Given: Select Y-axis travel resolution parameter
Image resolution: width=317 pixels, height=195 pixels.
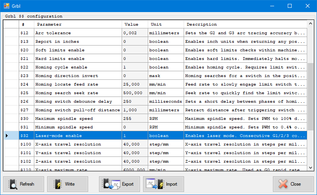Looking at the screenshot, I should pyautogui.click(x=78, y=153).
